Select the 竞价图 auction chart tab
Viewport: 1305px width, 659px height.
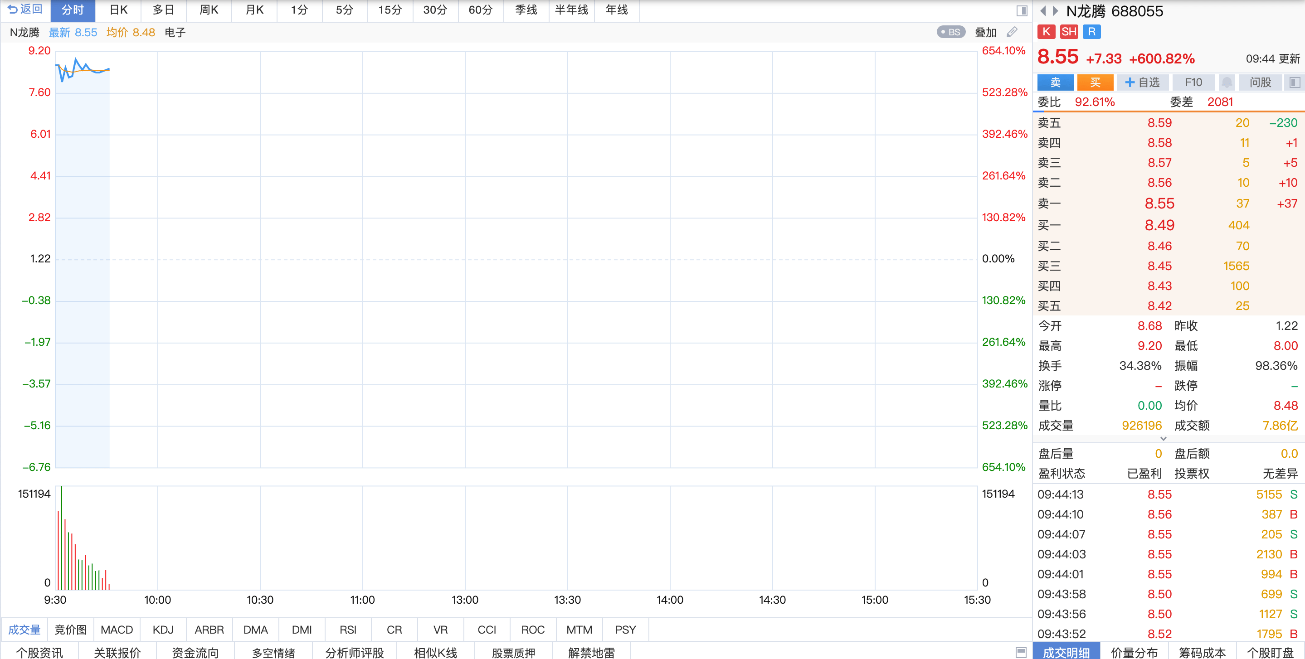coord(70,630)
